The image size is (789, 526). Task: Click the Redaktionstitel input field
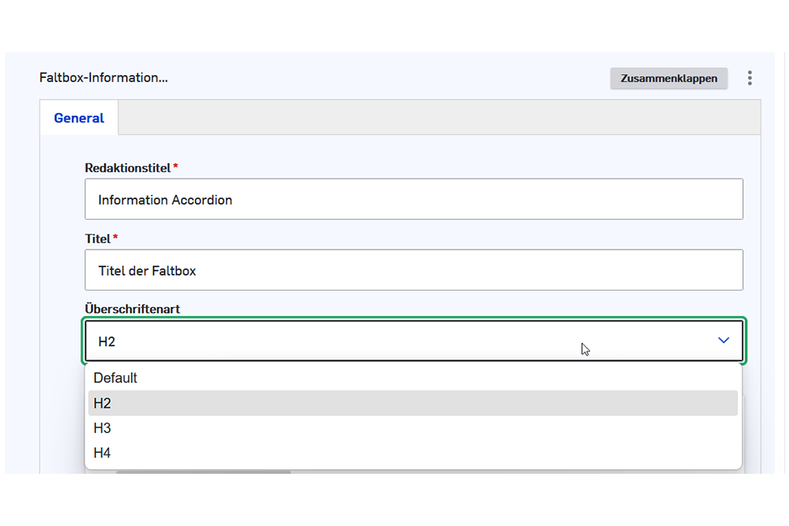pyautogui.click(x=413, y=200)
